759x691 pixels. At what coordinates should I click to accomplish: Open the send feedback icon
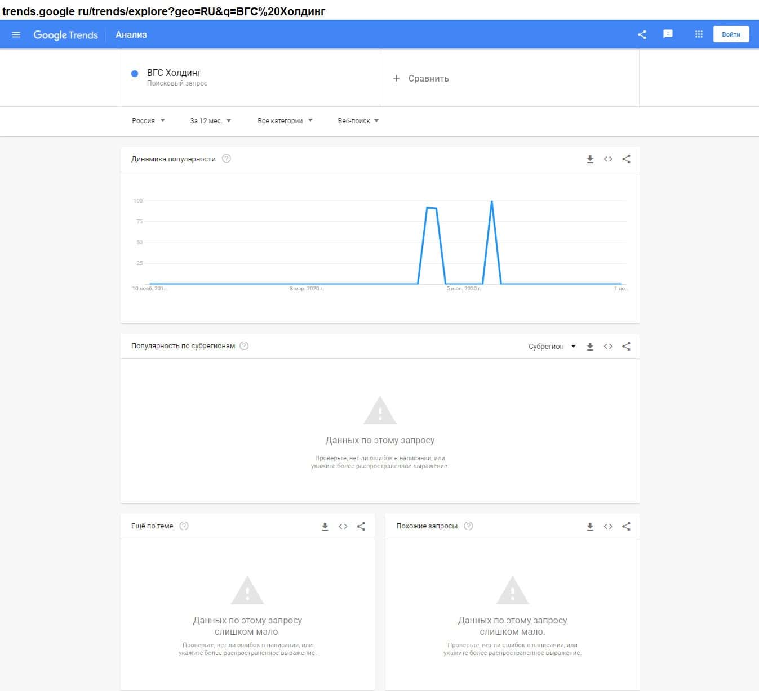(x=668, y=34)
